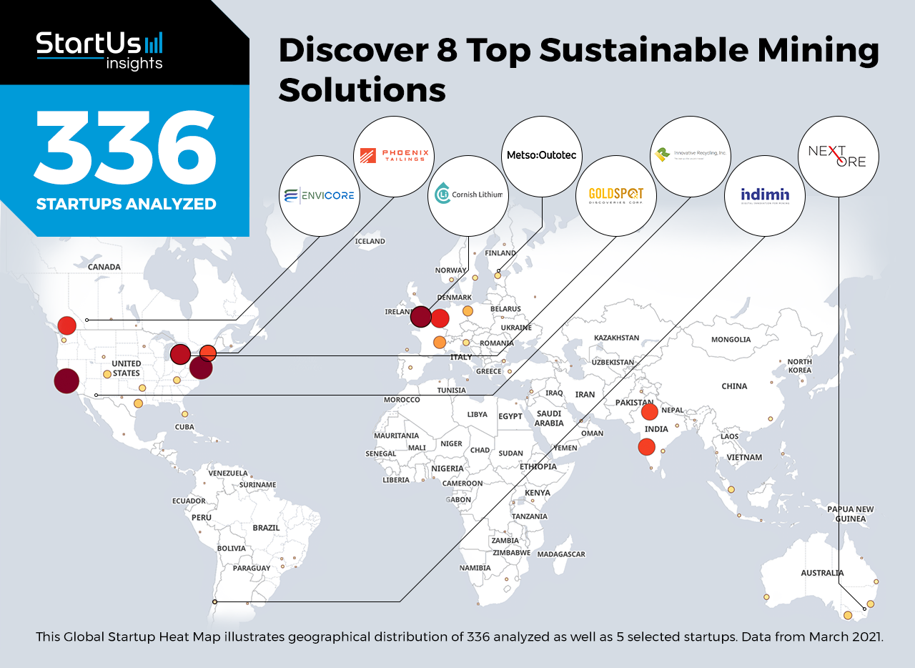Screen dimensions: 915x668
Task: Click the large 336 number
Action: 126,146
